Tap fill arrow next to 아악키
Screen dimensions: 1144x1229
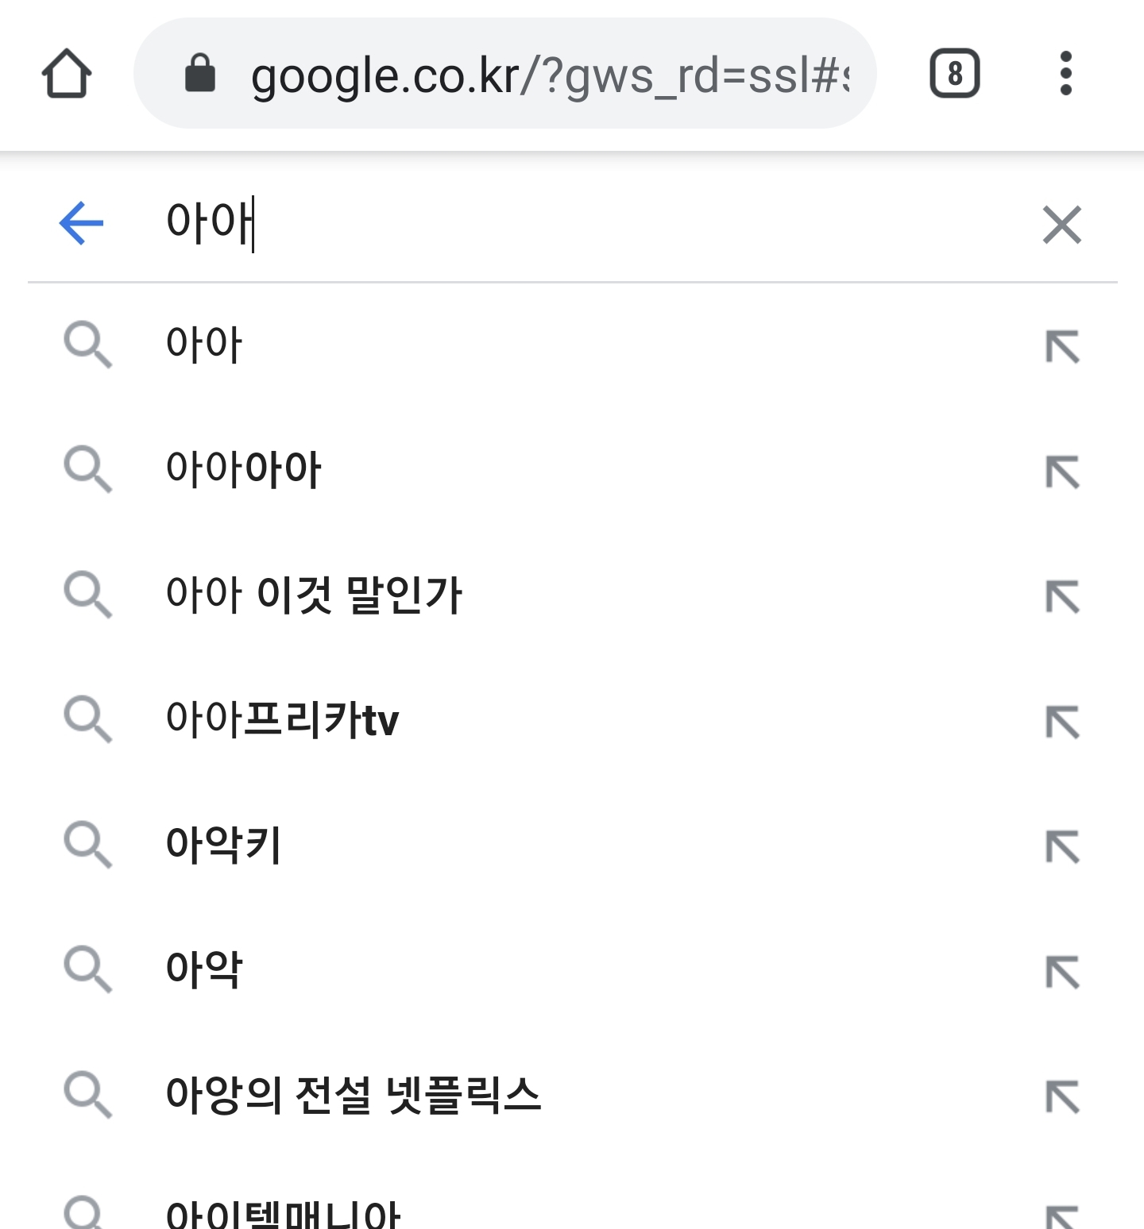[x=1062, y=846]
